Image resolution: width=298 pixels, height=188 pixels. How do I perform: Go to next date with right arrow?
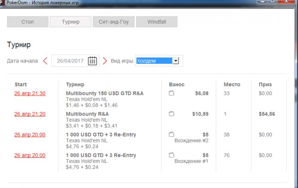pyautogui.click(x=105, y=61)
